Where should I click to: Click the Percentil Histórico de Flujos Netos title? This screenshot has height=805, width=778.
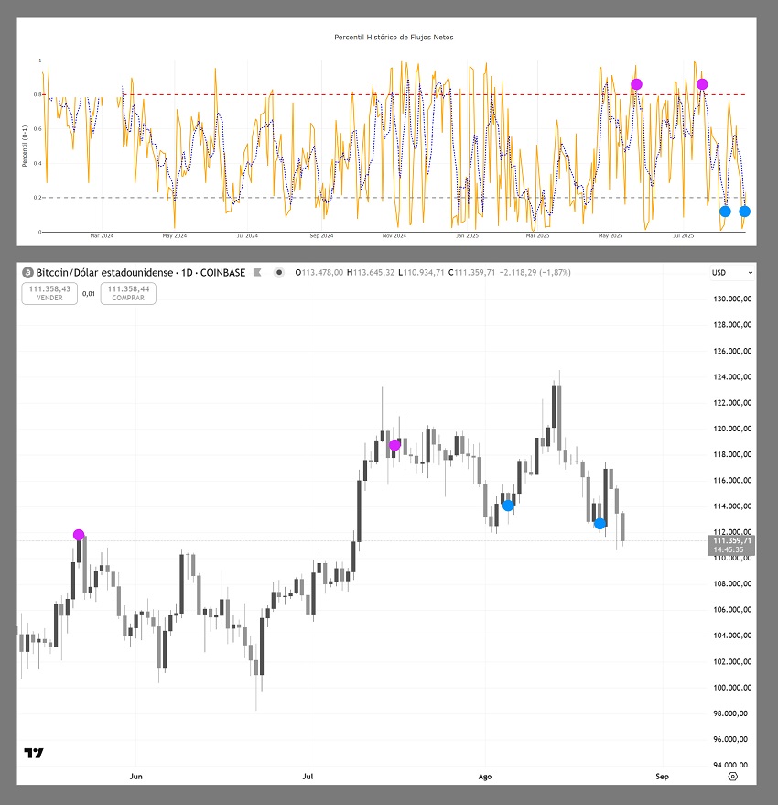[394, 37]
